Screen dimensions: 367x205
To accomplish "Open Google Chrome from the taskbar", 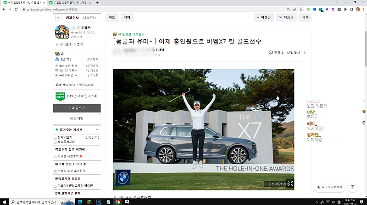I will point(118,201).
